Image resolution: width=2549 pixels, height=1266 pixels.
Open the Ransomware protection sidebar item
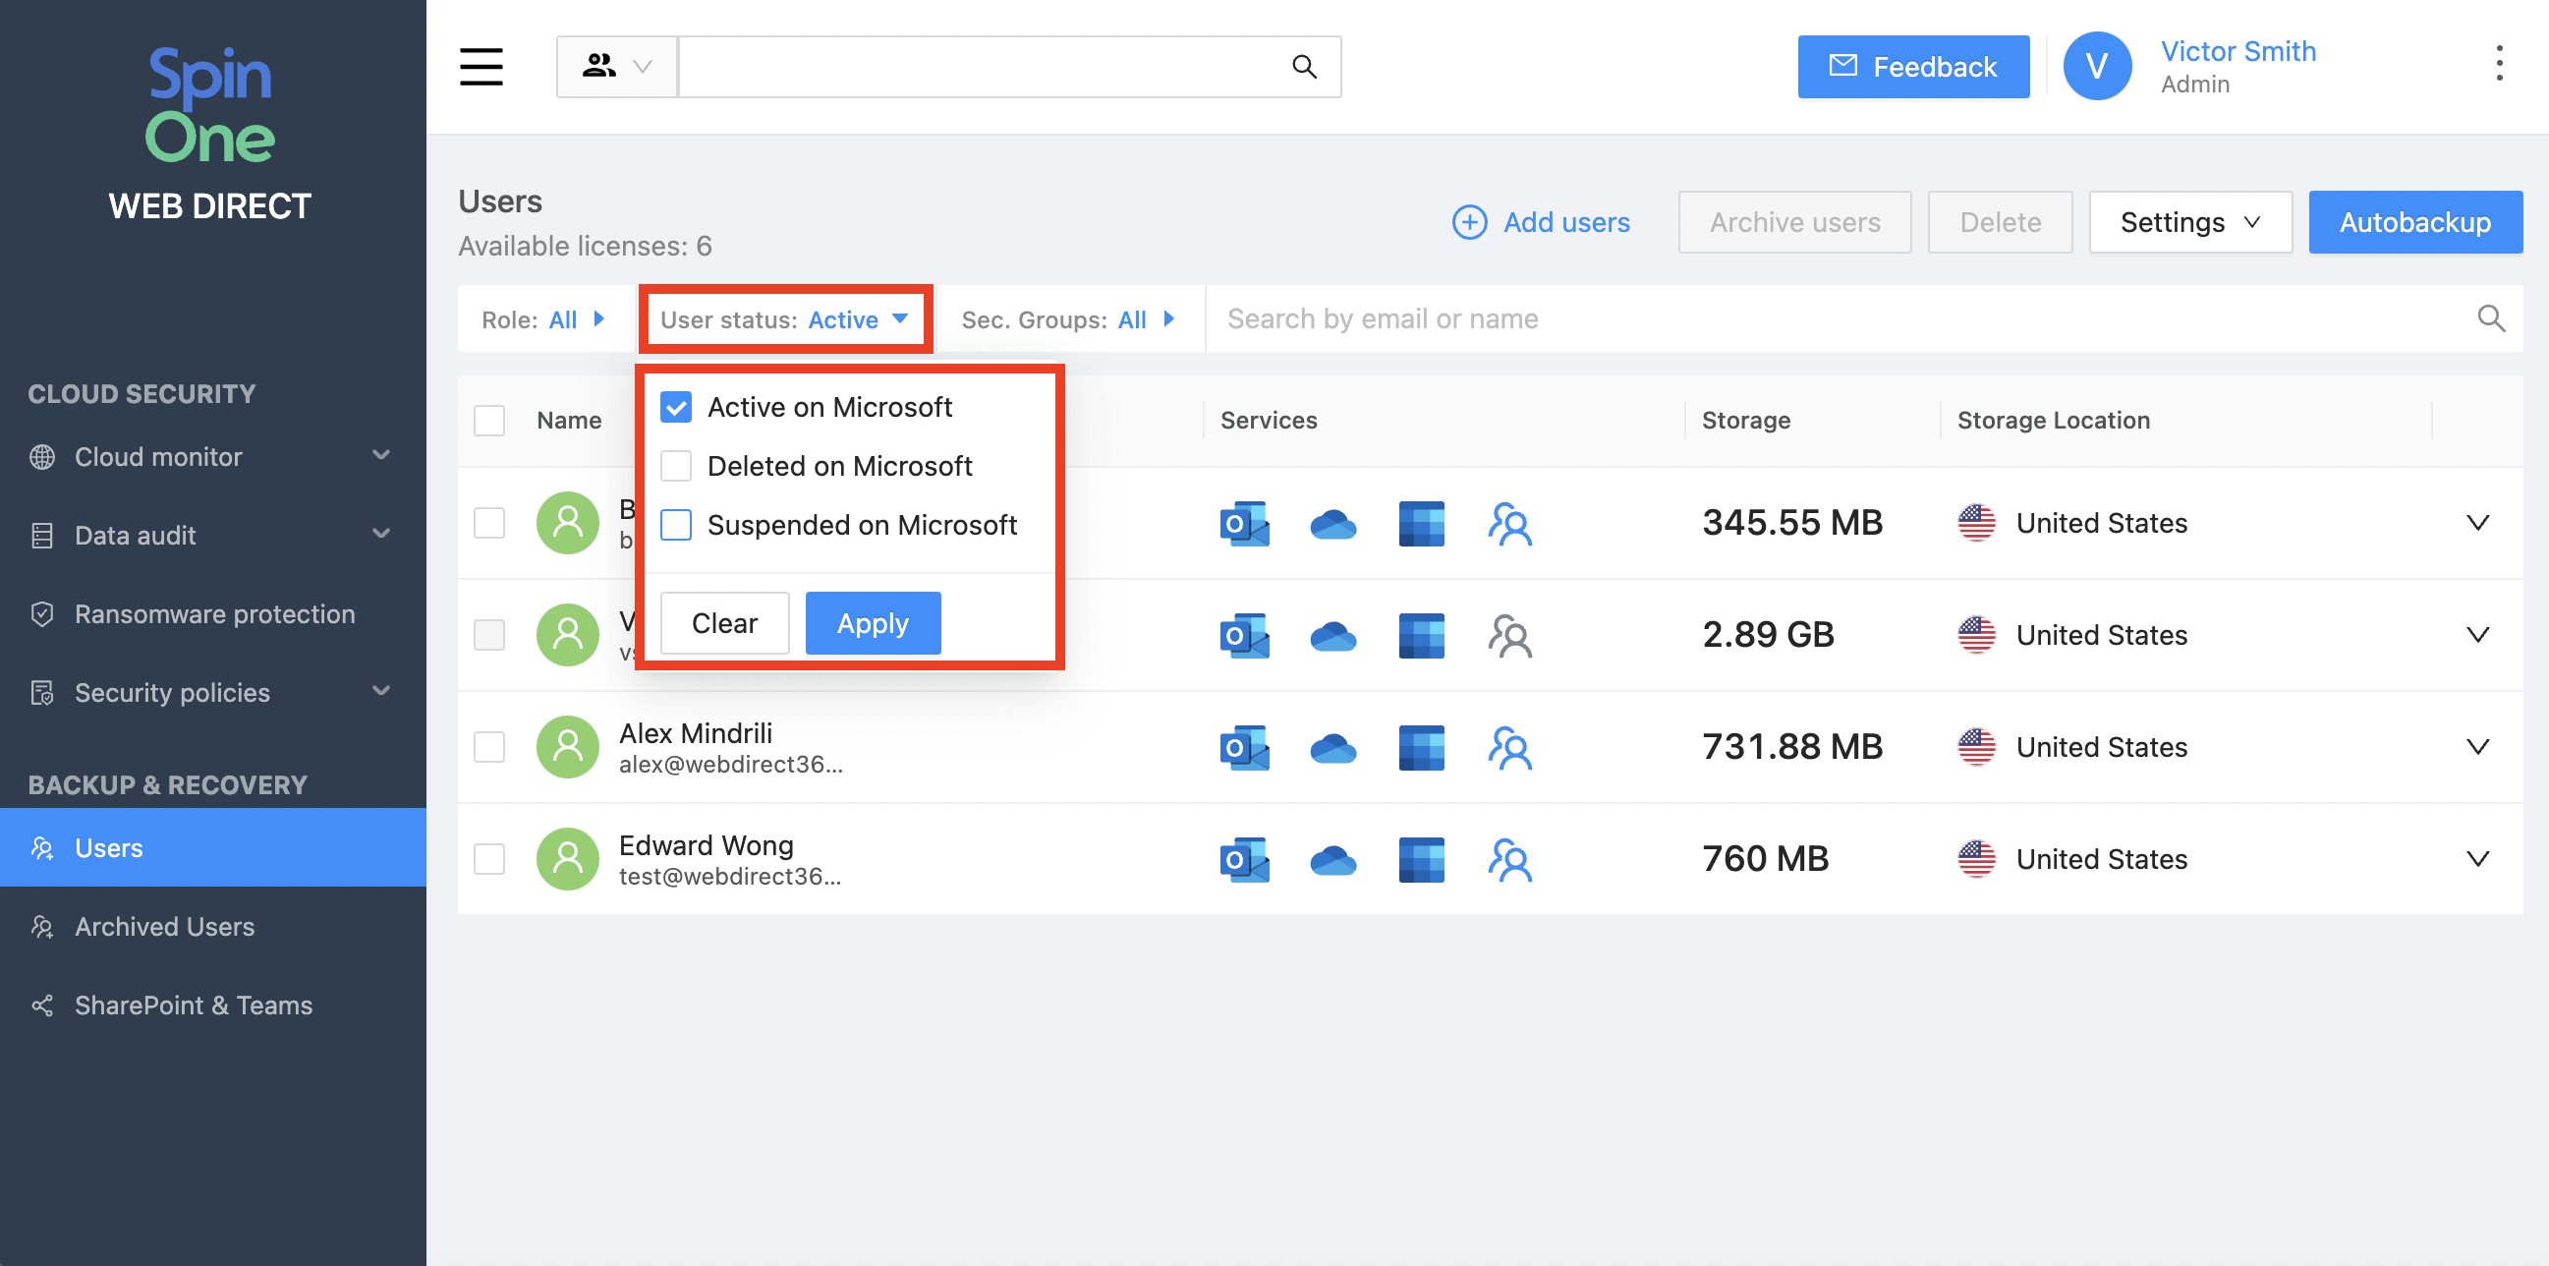214,613
